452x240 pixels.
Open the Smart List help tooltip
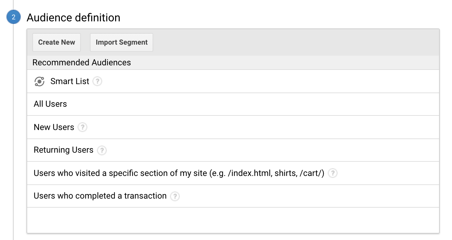coord(97,82)
